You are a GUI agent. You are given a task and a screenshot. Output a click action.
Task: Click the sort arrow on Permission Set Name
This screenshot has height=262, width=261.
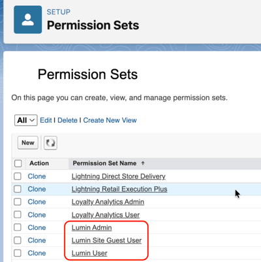[x=143, y=163]
